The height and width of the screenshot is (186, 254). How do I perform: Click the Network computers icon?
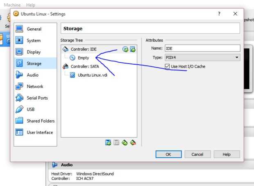click(19, 86)
